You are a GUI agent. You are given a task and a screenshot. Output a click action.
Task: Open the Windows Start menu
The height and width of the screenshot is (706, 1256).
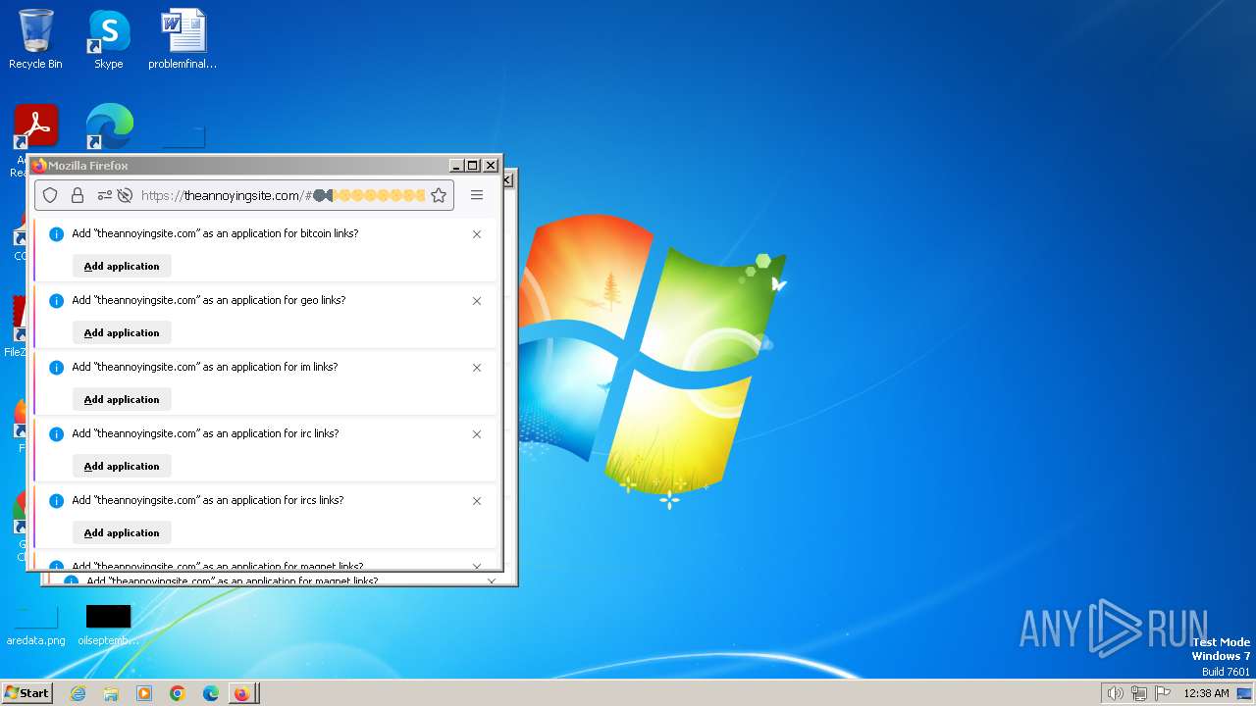(26, 693)
